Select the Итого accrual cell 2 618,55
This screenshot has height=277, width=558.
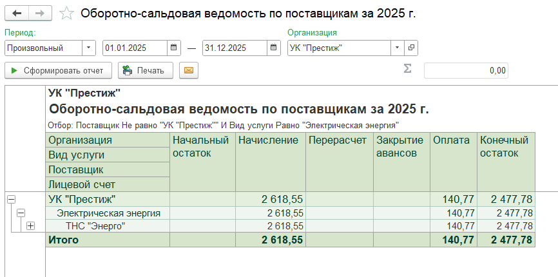pyautogui.click(x=269, y=240)
